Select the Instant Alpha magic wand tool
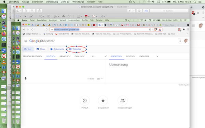 [x=25, y=16]
